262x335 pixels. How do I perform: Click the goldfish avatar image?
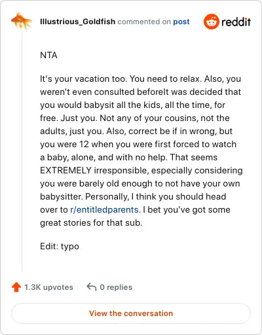(x=22, y=21)
